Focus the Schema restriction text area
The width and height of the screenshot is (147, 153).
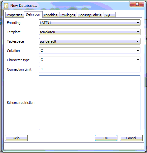pyautogui.click(x=90, y=103)
